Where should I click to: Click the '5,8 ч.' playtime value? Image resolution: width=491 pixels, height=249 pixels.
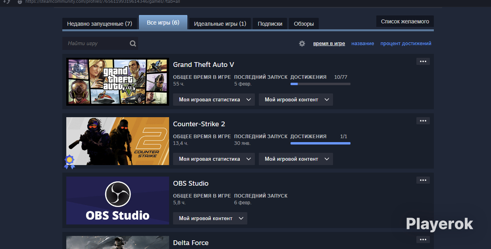click(x=179, y=203)
